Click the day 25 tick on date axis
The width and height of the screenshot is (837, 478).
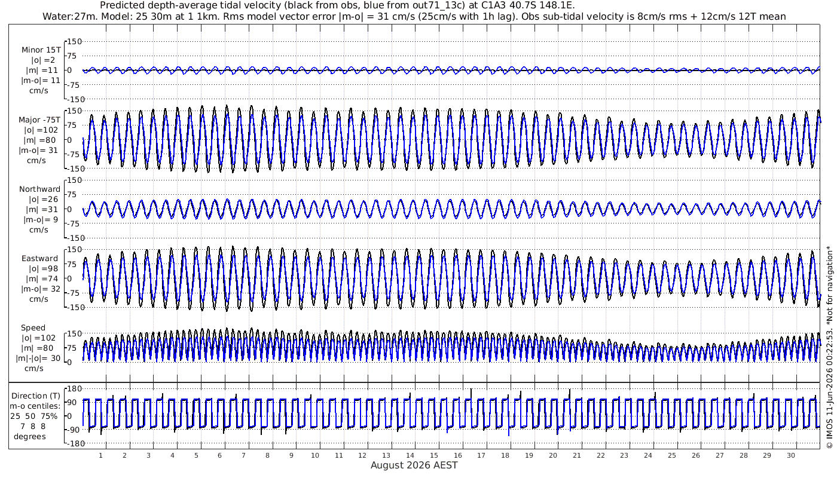(672, 455)
